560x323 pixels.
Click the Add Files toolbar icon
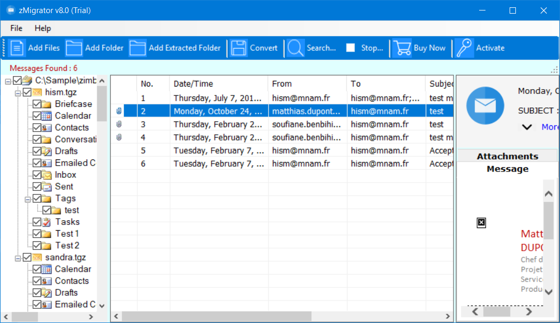tap(16, 48)
